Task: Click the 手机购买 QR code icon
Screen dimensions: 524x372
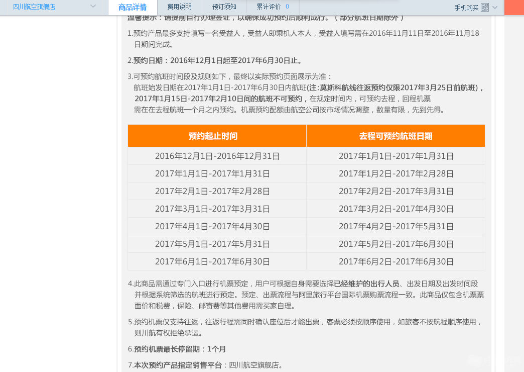Action: (484, 8)
